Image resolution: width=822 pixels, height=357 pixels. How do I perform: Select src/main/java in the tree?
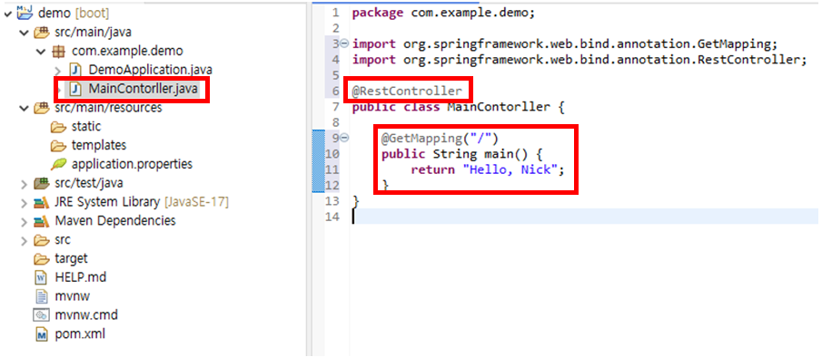(x=93, y=33)
